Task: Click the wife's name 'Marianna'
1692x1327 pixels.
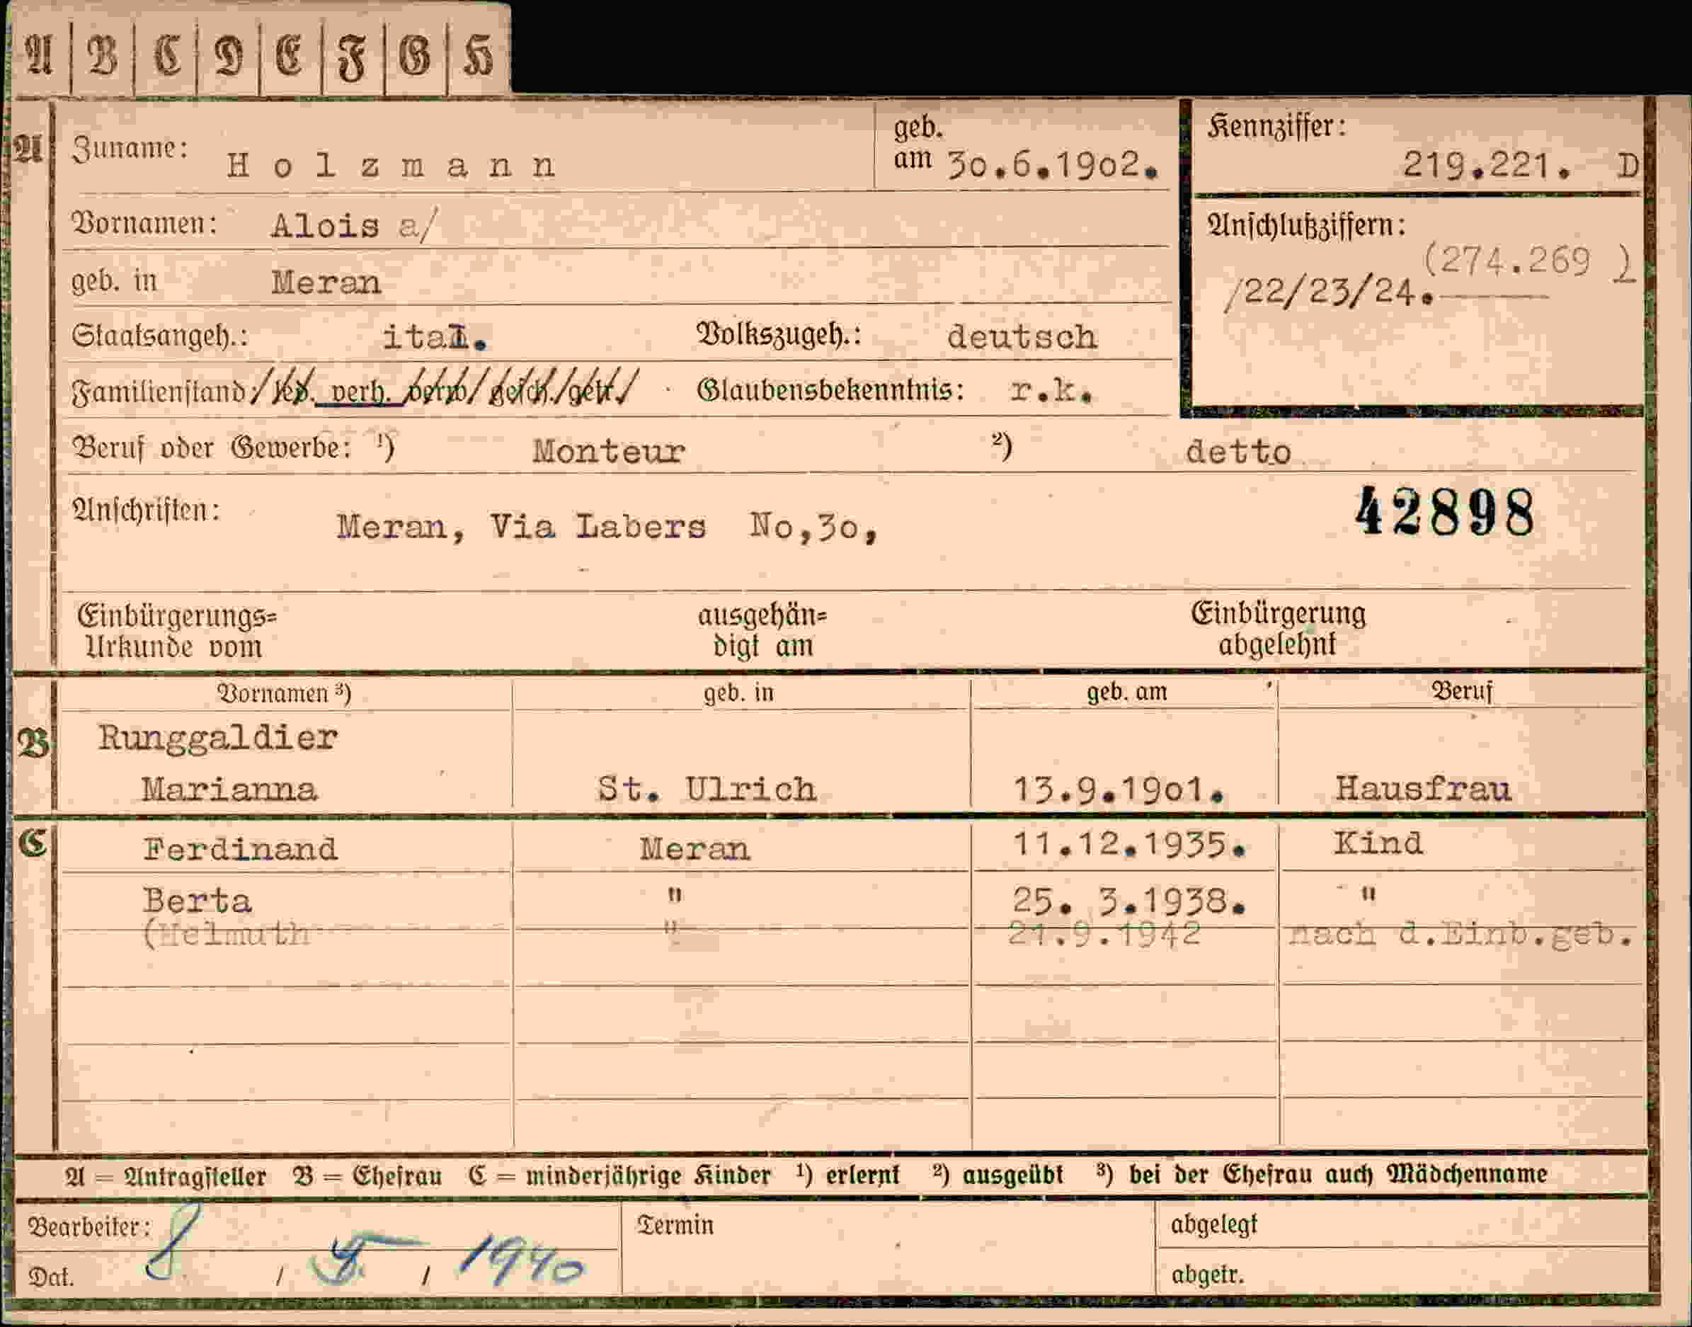Action: tap(229, 790)
